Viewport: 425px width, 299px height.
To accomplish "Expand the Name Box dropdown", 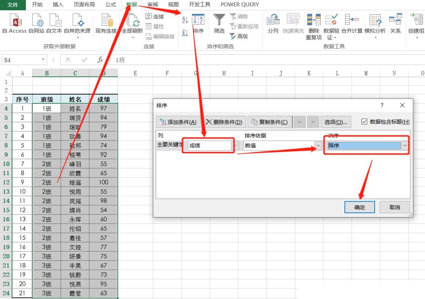I will pyautogui.click(x=43, y=59).
